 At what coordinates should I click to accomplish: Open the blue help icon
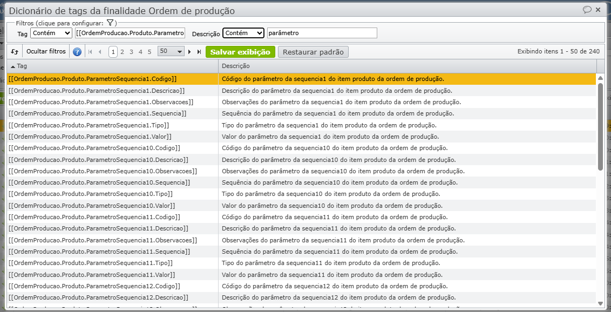(77, 52)
